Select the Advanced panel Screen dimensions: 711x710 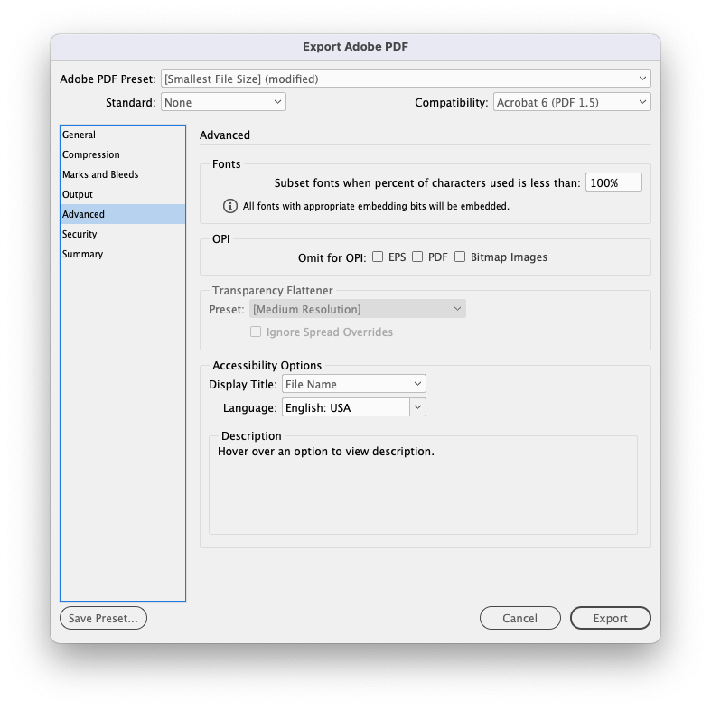pos(123,214)
